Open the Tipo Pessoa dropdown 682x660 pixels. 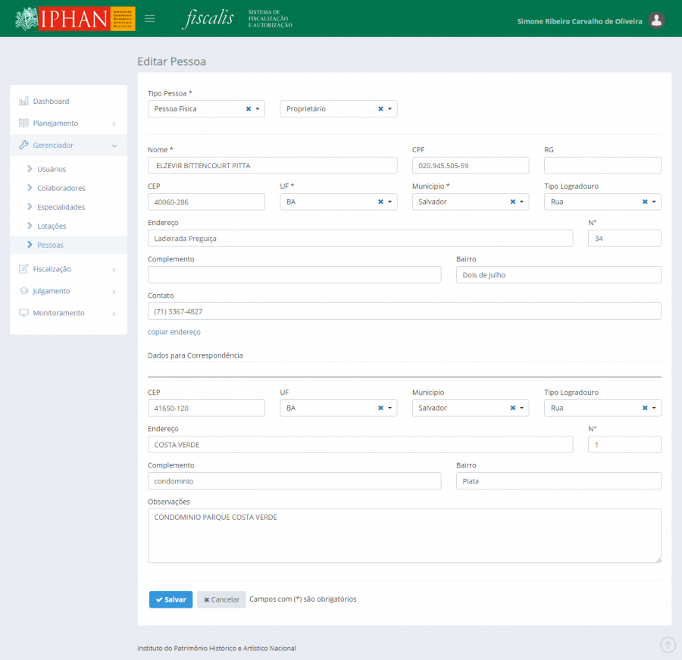(x=258, y=109)
